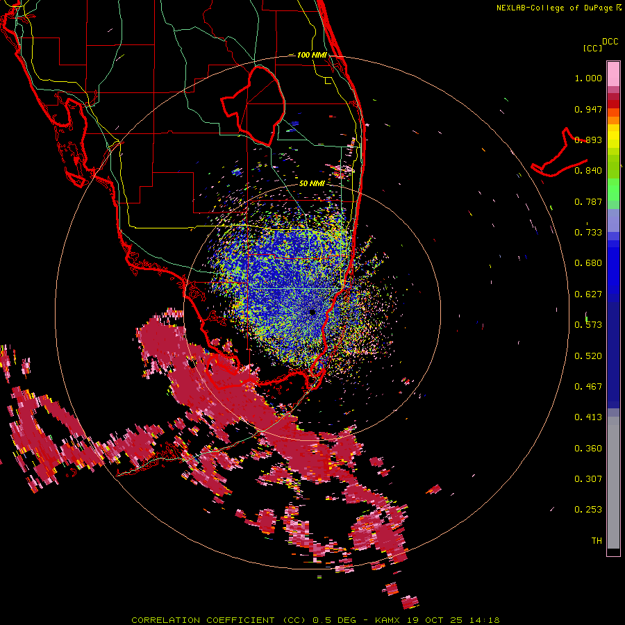Click the DCC legend heading
This screenshot has height=625, width=625.
click(610, 42)
